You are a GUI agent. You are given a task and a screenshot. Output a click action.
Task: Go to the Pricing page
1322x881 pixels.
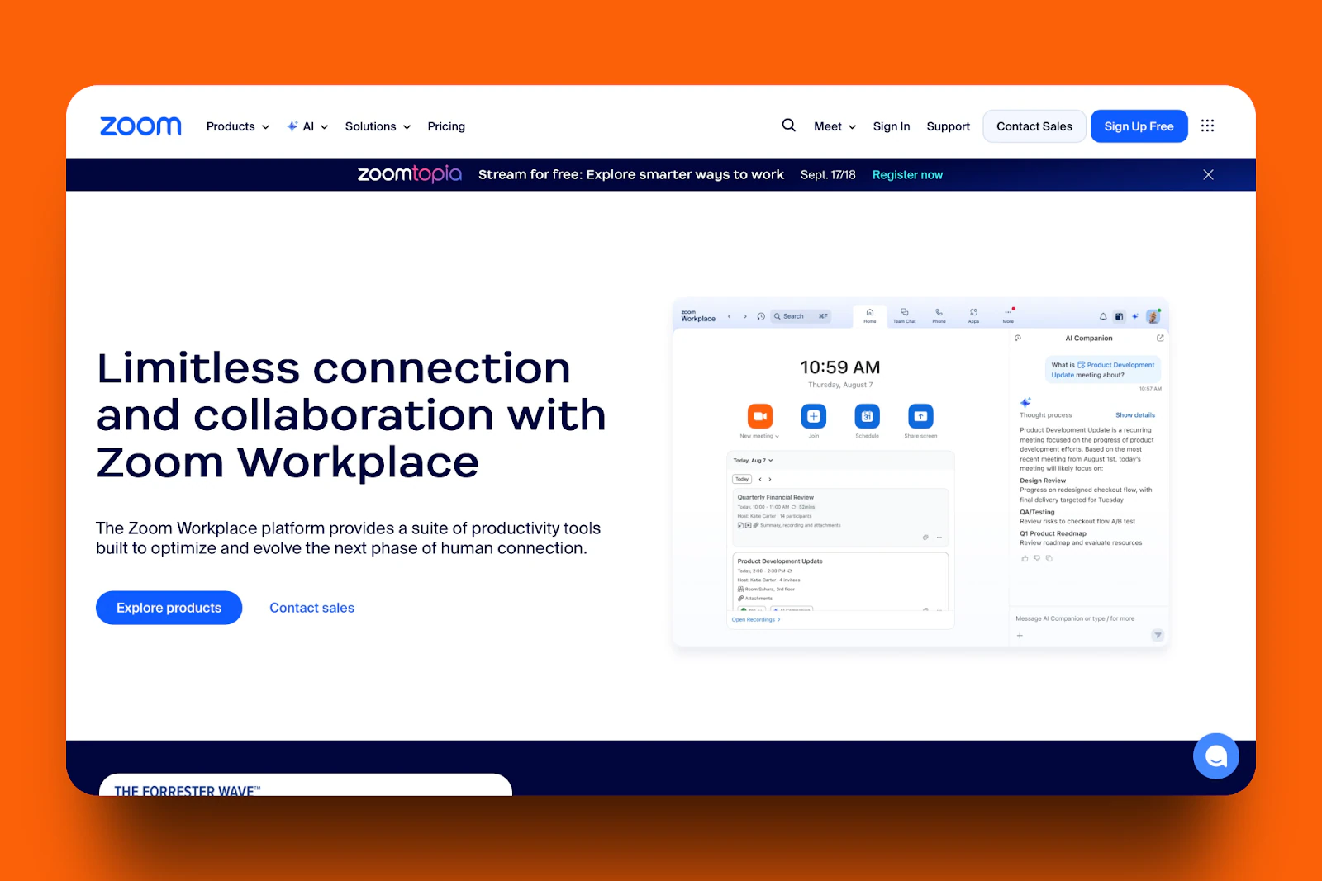pos(446,126)
